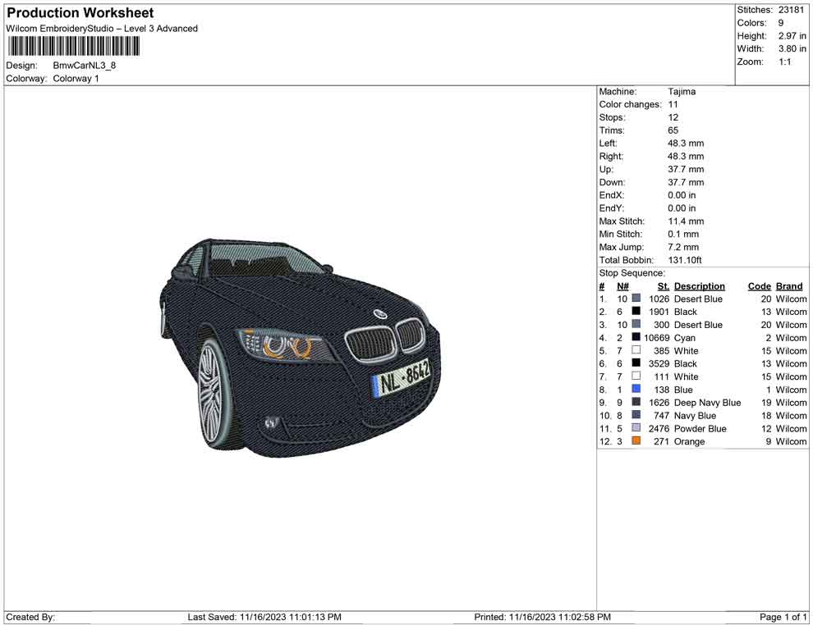Click the 'Max Jump: 7.2 mm' row
Image resolution: width=813 pixels, height=625 pixels.
(x=649, y=247)
